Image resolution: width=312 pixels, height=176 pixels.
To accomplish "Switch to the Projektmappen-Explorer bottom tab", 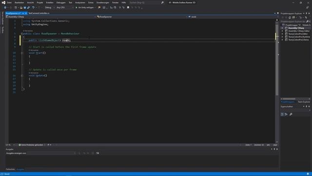I will click(288, 102).
